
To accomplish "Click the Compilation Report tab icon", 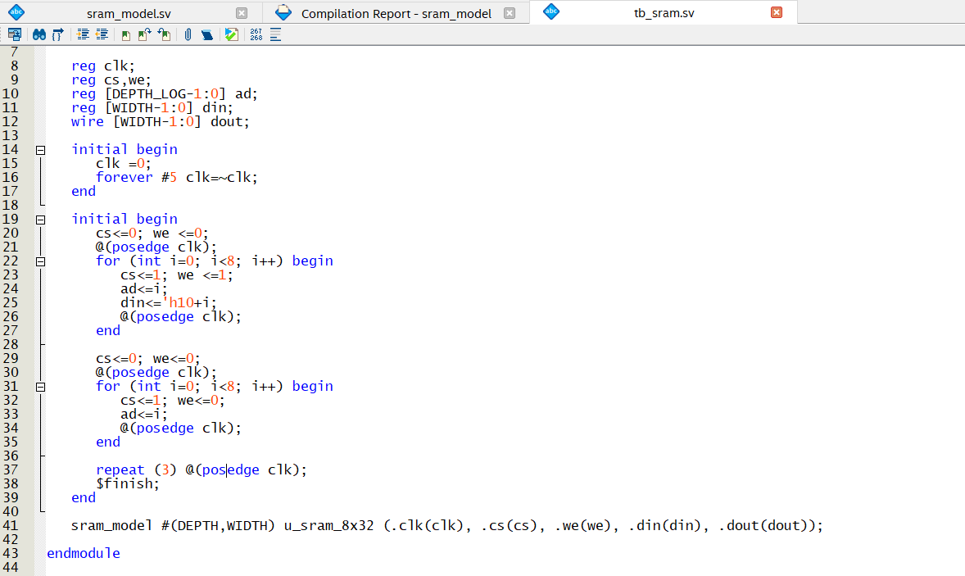I will pos(283,11).
